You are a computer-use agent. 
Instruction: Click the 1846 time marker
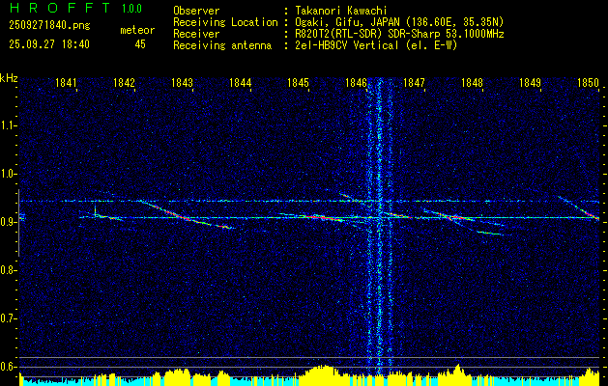click(x=356, y=83)
